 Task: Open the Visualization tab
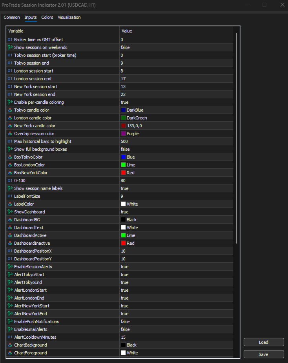(69, 17)
